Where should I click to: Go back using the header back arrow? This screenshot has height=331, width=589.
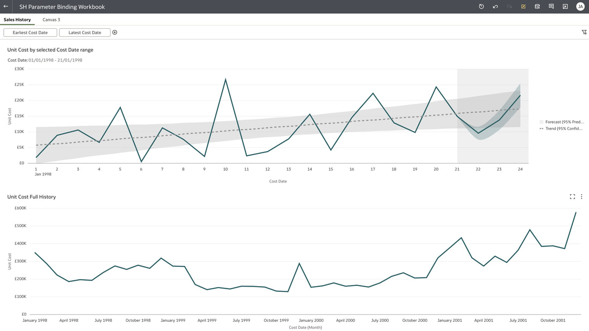click(6, 6)
